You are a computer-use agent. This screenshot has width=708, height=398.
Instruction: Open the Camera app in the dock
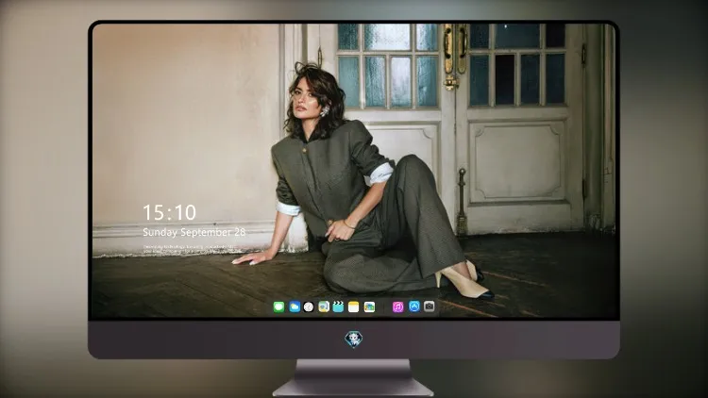(430, 307)
